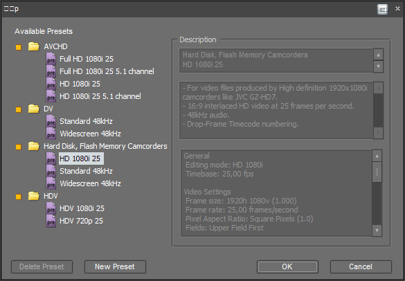Click the AVCHD folder icon

pyautogui.click(x=34, y=47)
